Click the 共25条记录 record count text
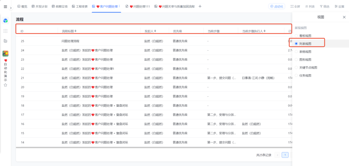349x166 pixels. tap(264, 155)
